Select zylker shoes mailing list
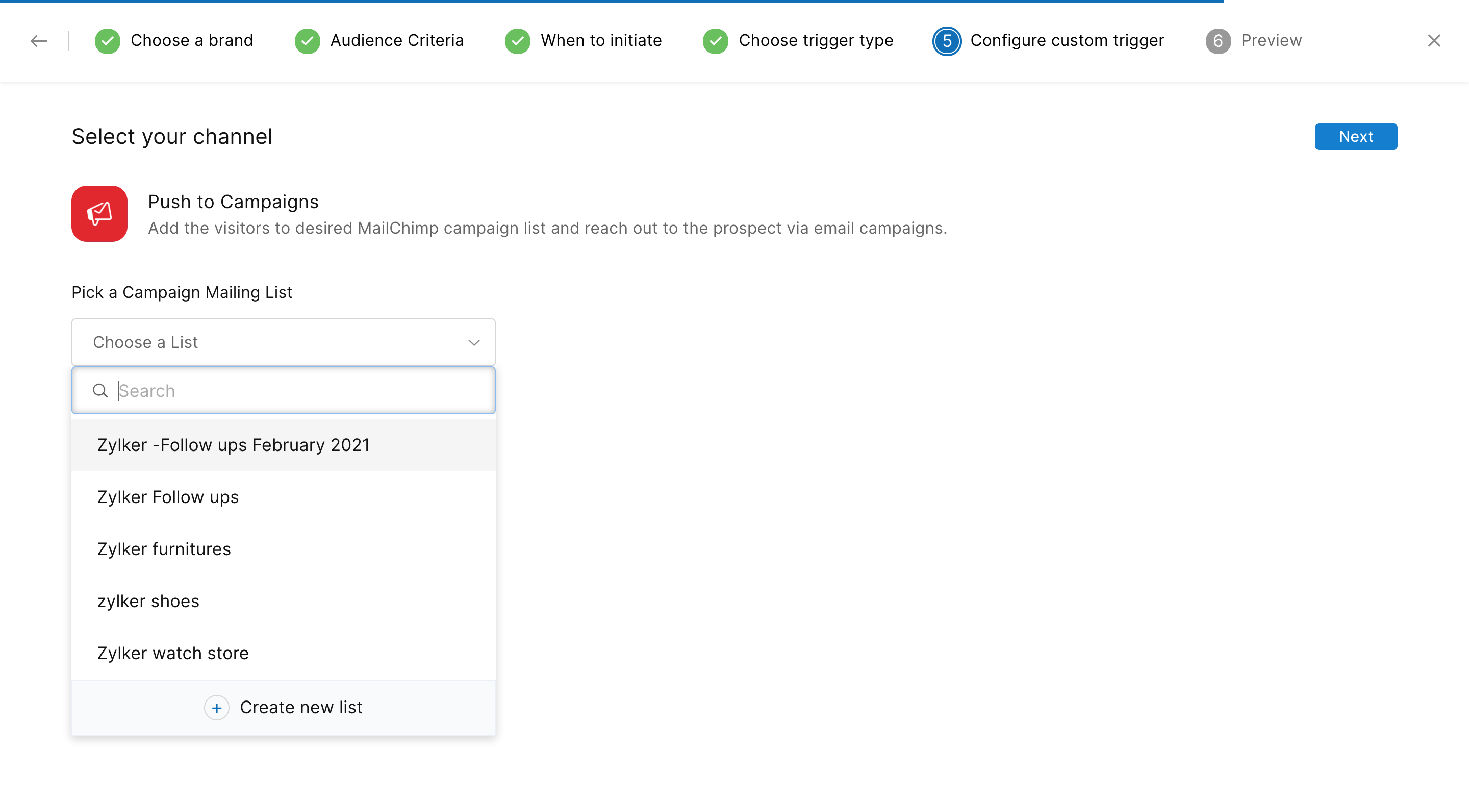 point(148,601)
